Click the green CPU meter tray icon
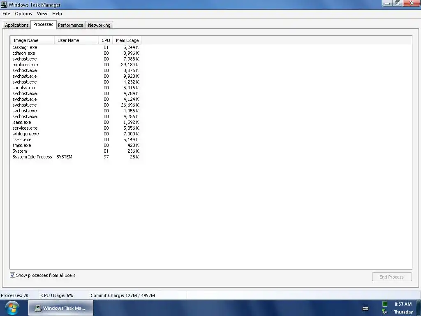 385,304
